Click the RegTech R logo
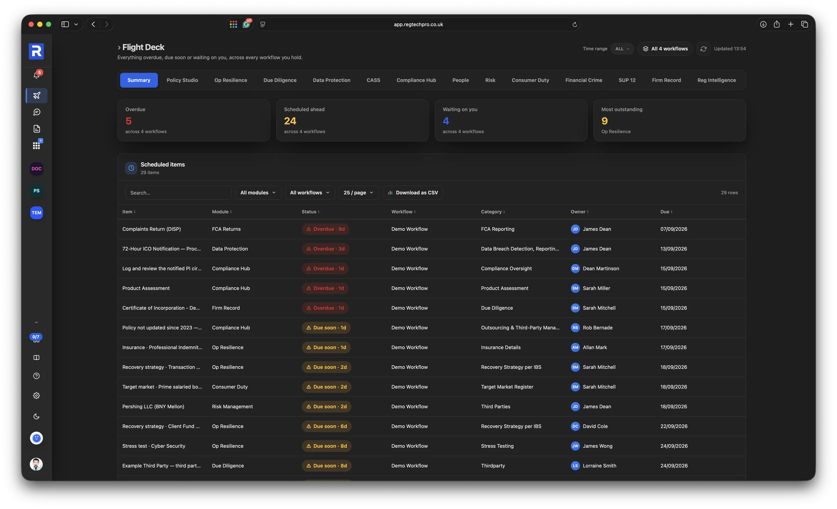This screenshot has width=837, height=509. (36, 51)
